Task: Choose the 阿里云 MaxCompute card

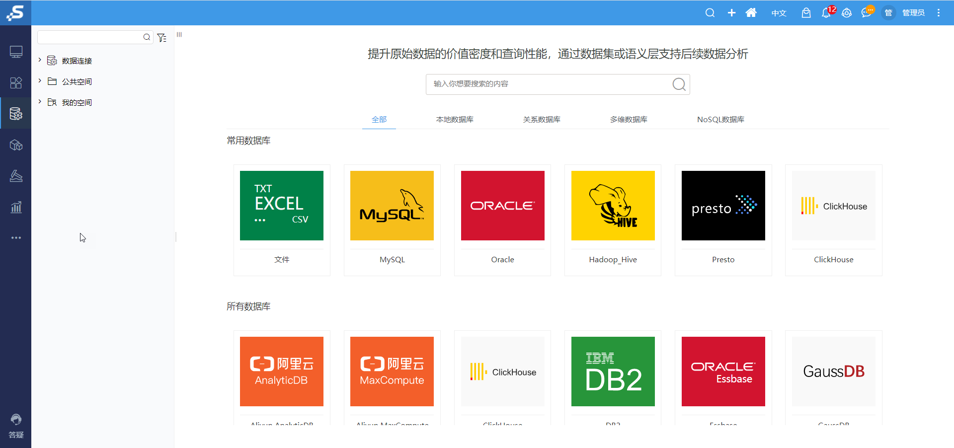Action: 392,377
